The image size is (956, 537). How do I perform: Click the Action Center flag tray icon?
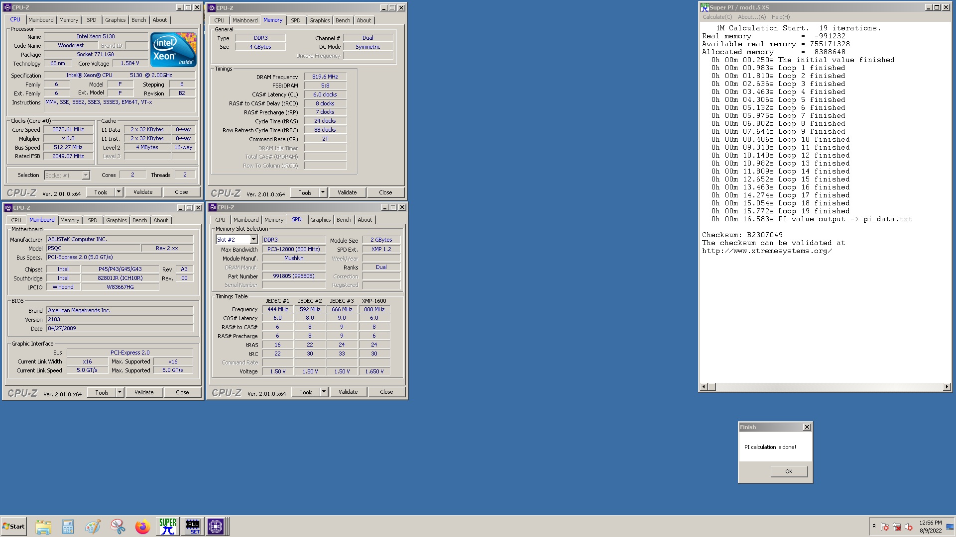pyautogui.click(x=885, y=527)
